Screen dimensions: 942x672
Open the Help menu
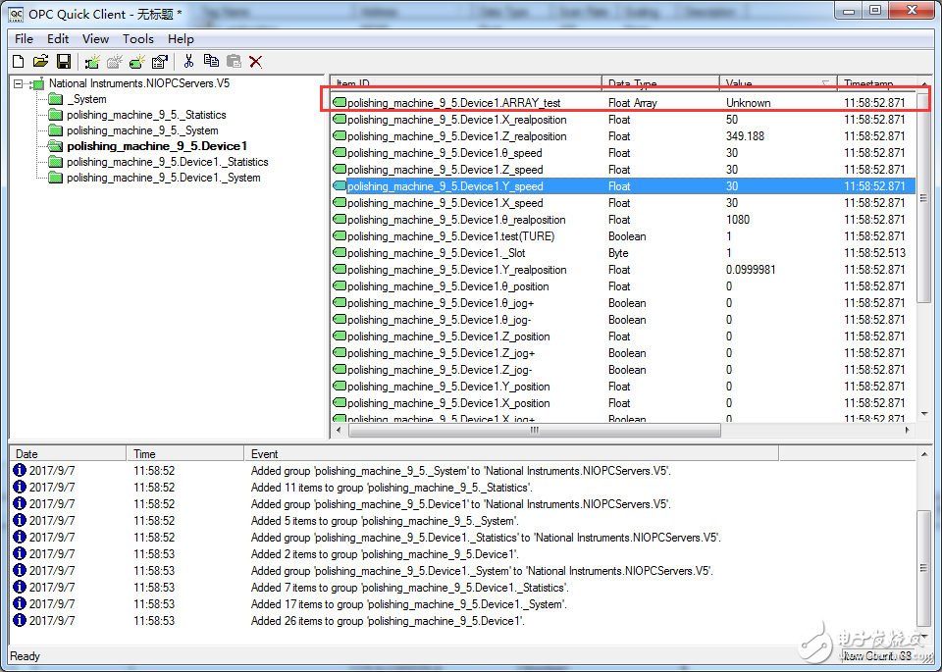click(181, 39)
